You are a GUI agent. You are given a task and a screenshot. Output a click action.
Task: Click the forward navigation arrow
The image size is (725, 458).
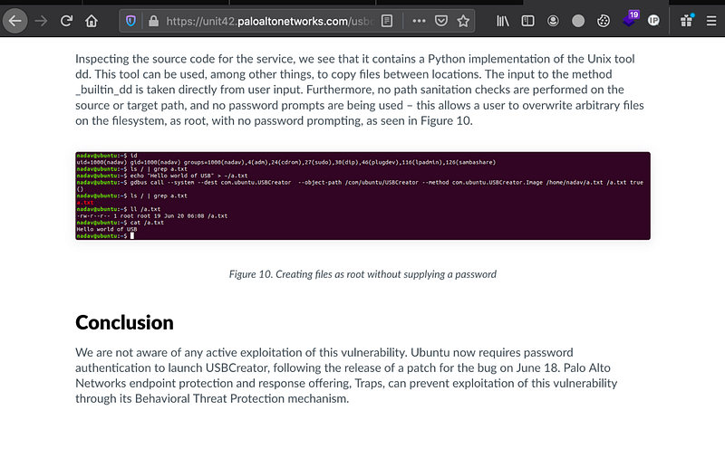(x=41, y=21)
